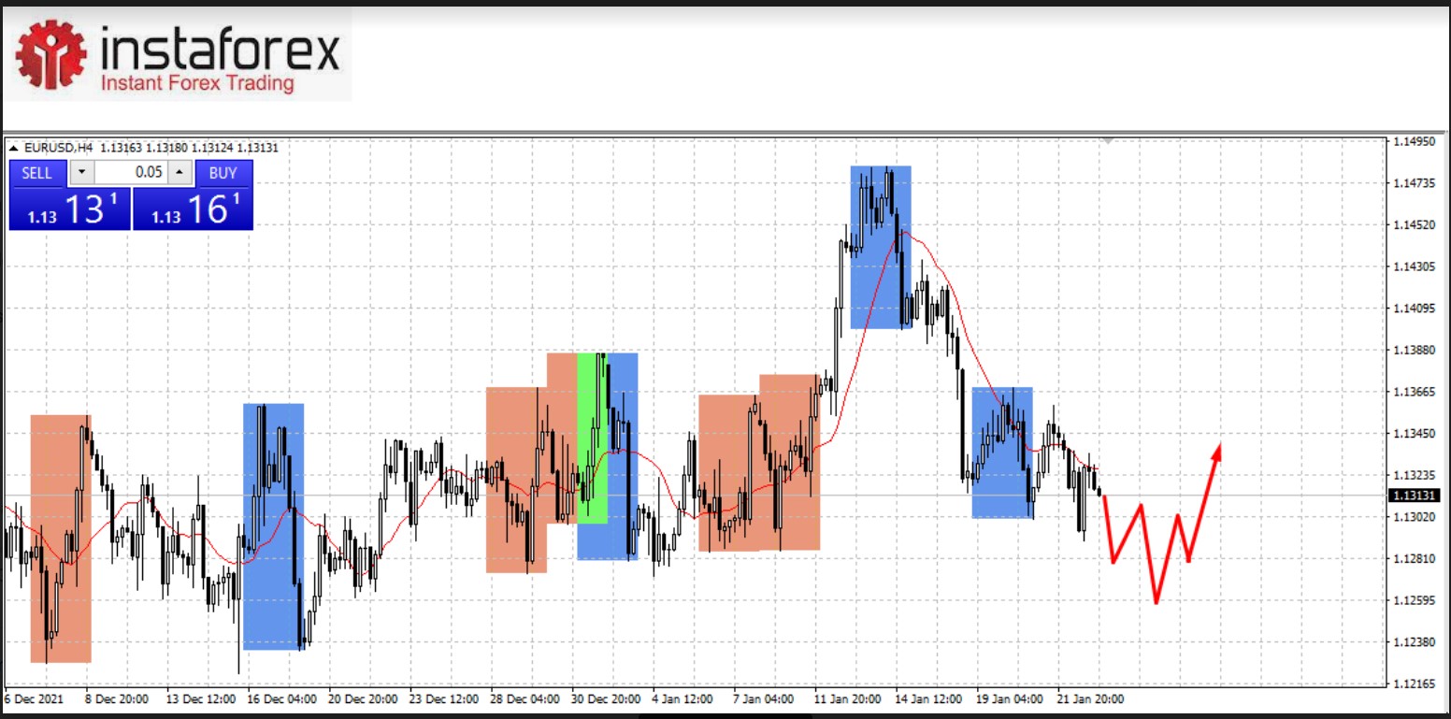The width and height of the screenshot is (1451, 719).
Task: Click the 8 Dec 20:00 time label
Action: click(x=117, y=699)
